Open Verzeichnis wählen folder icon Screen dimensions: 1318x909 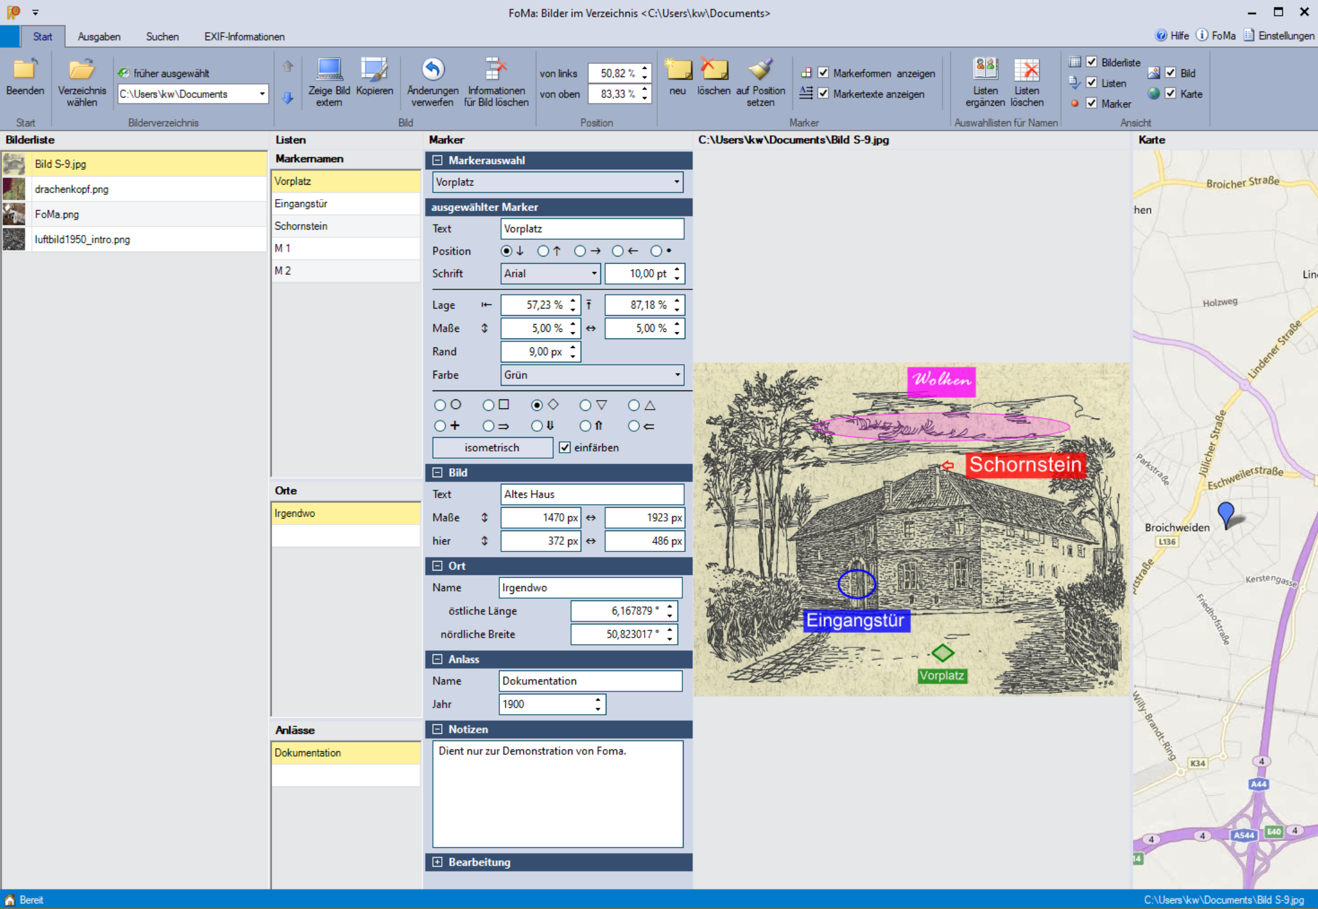pyautogui.click(x=81, y=71)
